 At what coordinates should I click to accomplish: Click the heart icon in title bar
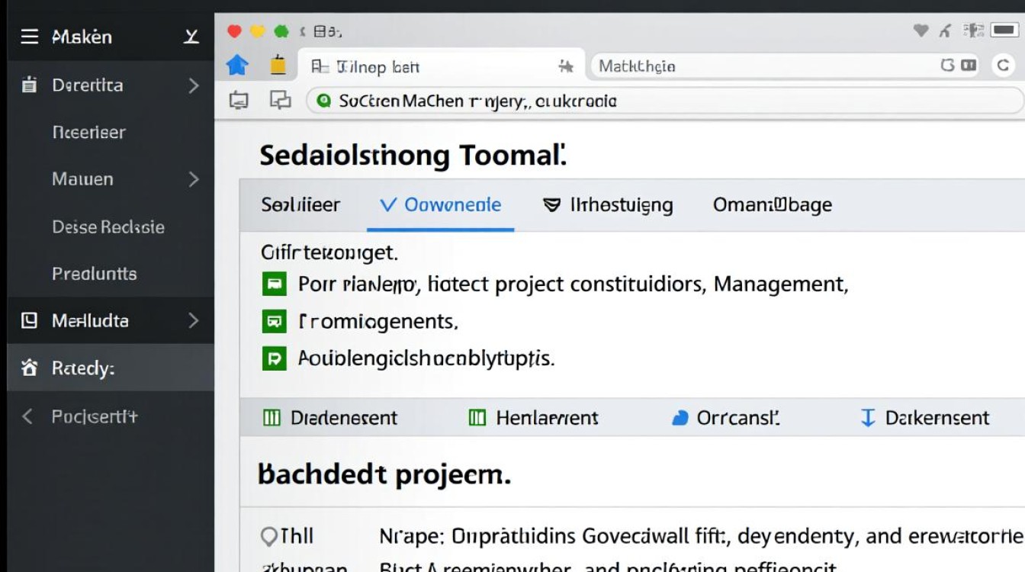pos(921,31)
